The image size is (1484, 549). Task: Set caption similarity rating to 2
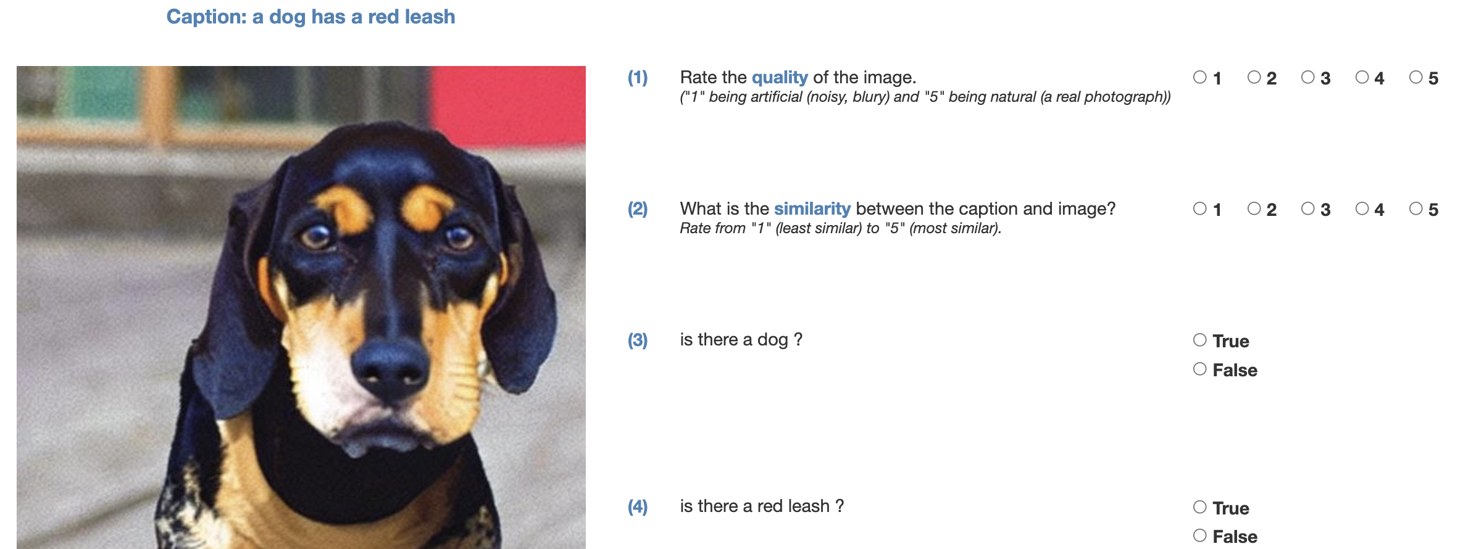(1254, 208)
